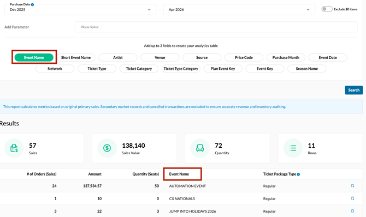This screenshot has height=217, width=366.
Task: Click the blue Search button
Action: pyautogui.click(x=354, y=90)
